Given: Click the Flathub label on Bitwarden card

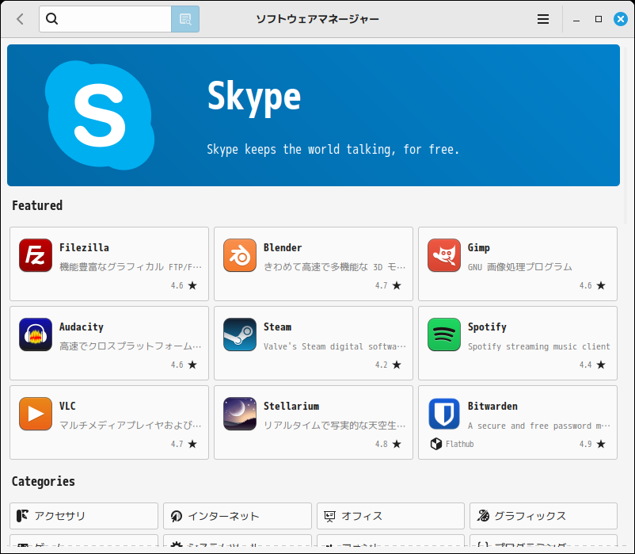Looking at the screenshot, I should click(x=460, y=444).
